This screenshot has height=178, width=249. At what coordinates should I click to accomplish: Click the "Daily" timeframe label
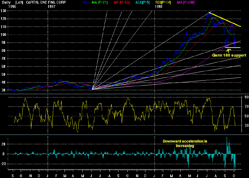point(6,2)
